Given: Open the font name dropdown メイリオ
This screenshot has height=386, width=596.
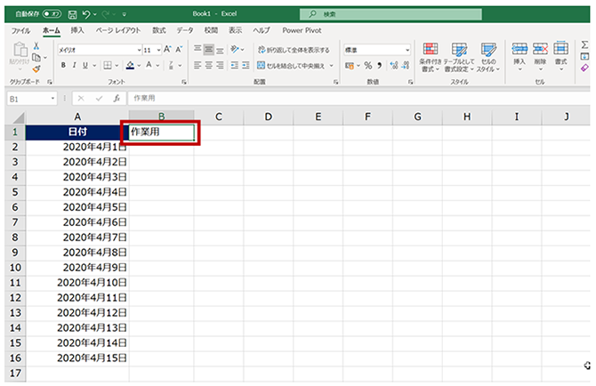Looking at the screenshot, I should [x=96, y=50].
